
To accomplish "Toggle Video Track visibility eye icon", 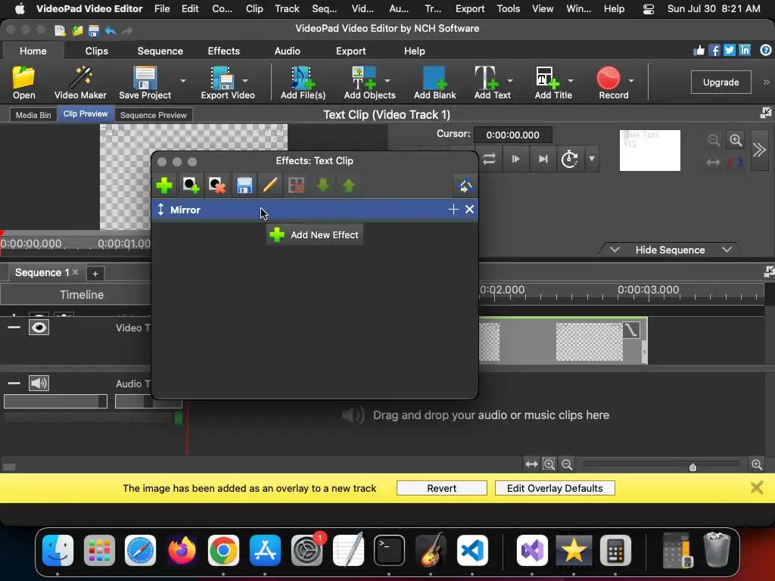I will (39, 328).
